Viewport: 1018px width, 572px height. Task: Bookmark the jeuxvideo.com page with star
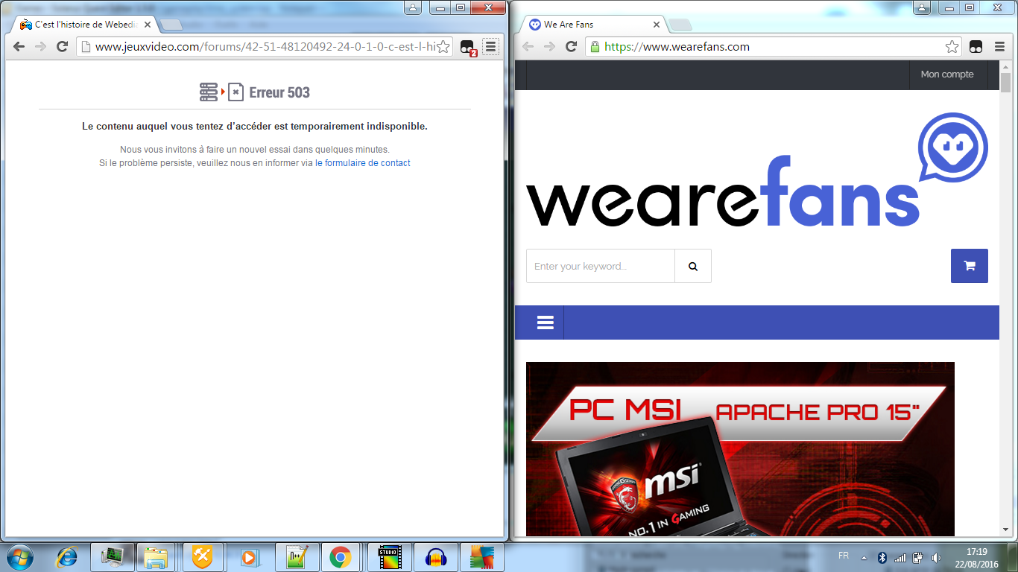coord(443,47)
